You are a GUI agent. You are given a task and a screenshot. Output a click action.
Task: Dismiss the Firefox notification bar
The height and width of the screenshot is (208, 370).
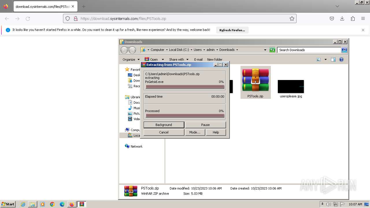(363, 30)
